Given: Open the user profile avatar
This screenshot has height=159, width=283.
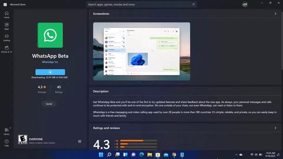Looking at the screenshot, I should click(x=245, y=4).
